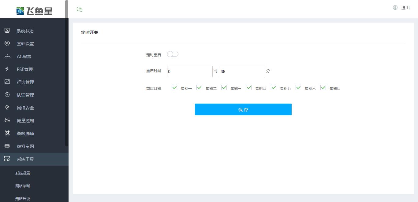Image resolution: width=418 pixels, height=202 pixels.
Task: Uncheck the 星期一 checkbox
Action: coord(174,88)
